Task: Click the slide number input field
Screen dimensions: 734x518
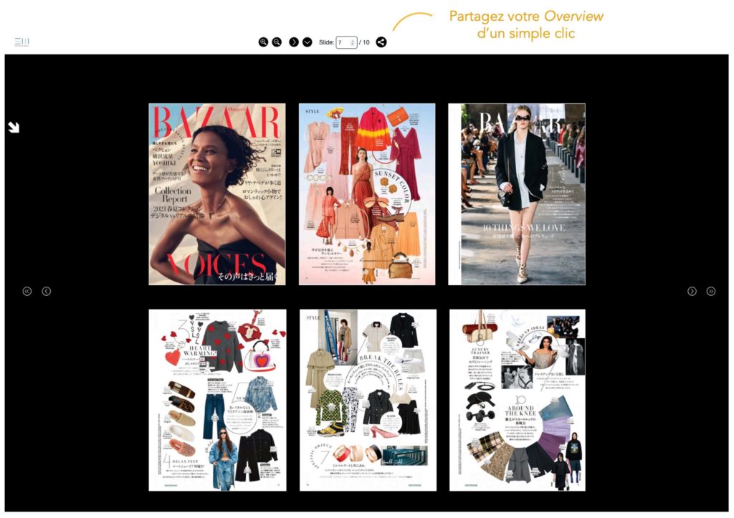Action: [x=346, y=42]
